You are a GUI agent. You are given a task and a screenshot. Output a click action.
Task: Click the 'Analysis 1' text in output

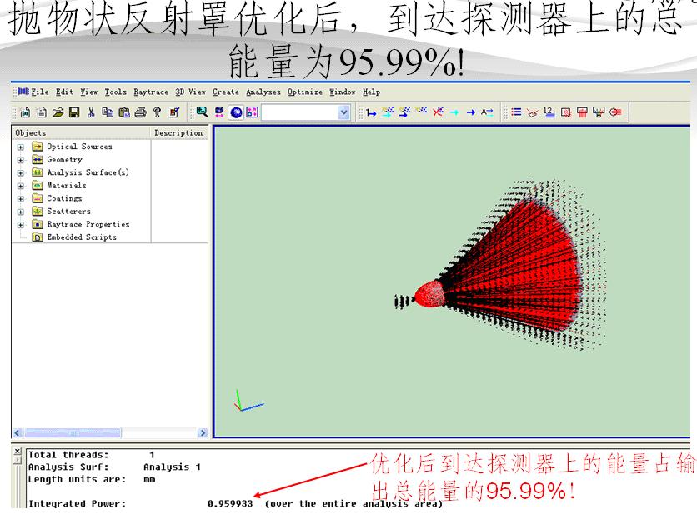[172, 467]
